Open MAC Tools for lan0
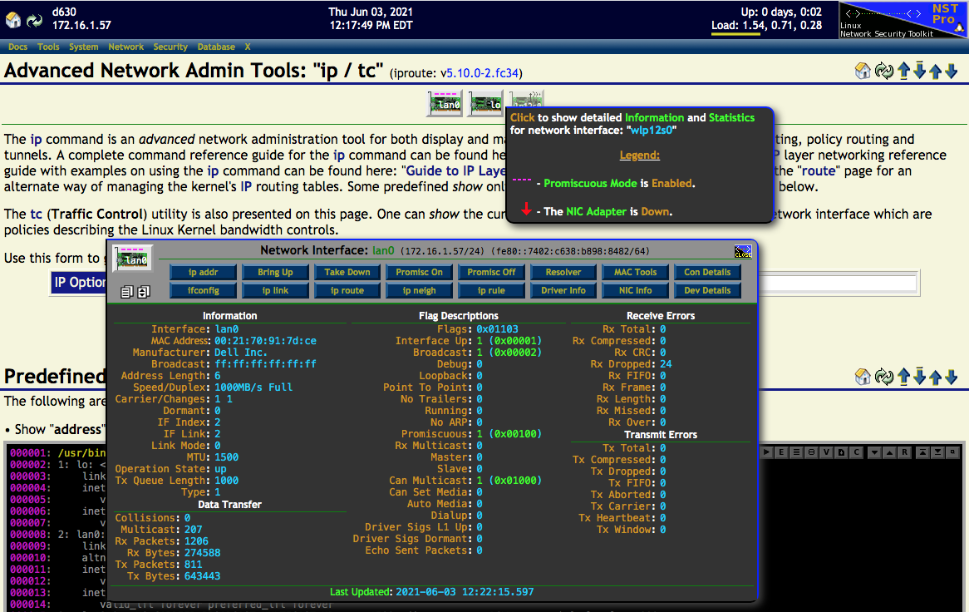 click(635, 272)
